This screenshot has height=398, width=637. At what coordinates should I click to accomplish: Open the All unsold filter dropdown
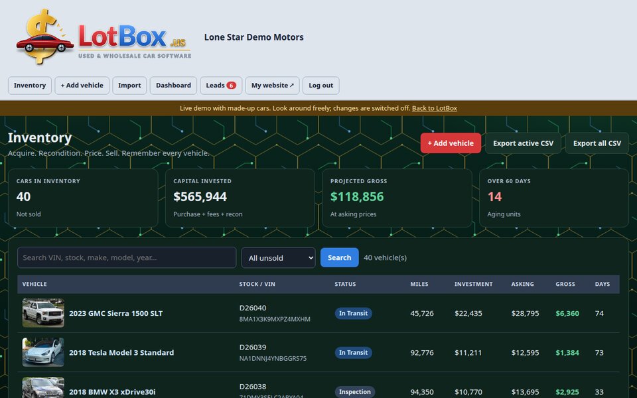[x=278, y=257]
